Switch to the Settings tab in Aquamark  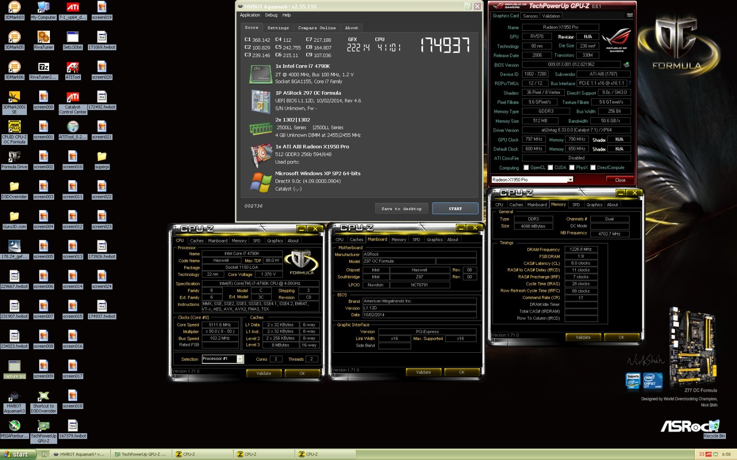278,28
